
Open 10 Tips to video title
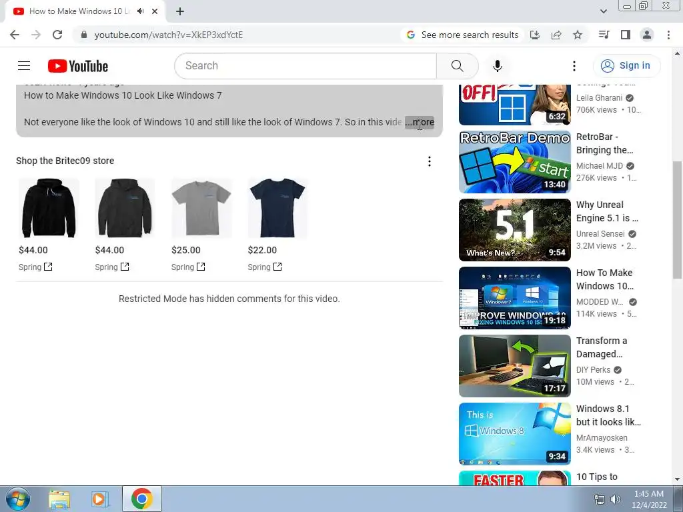pos(597,477)
